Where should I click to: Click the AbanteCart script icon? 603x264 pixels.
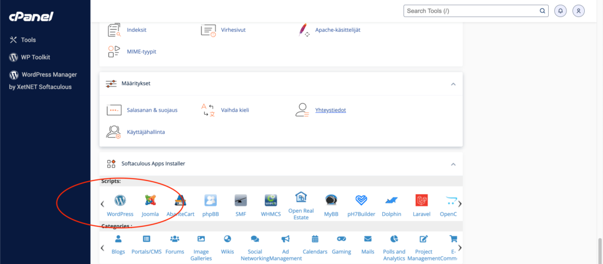tap(180, 200)
